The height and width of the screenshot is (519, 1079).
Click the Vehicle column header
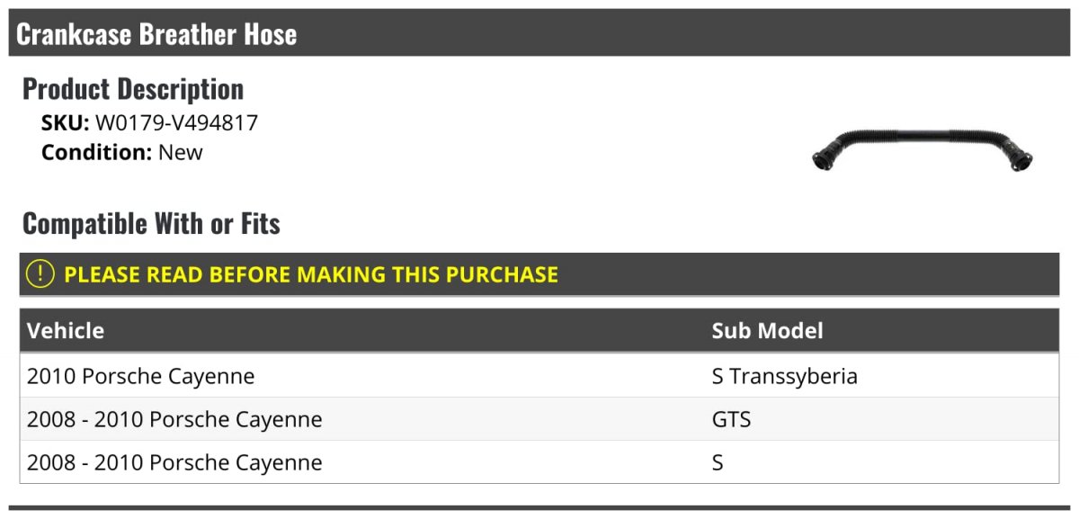pos(66,330)
